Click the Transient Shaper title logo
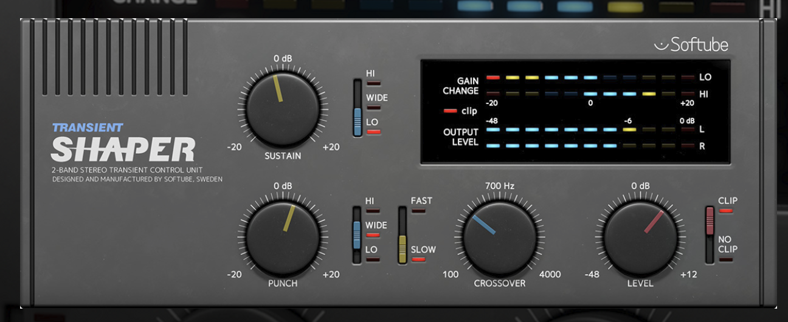This screenshot has height=322, width=788. click(123, 143)
